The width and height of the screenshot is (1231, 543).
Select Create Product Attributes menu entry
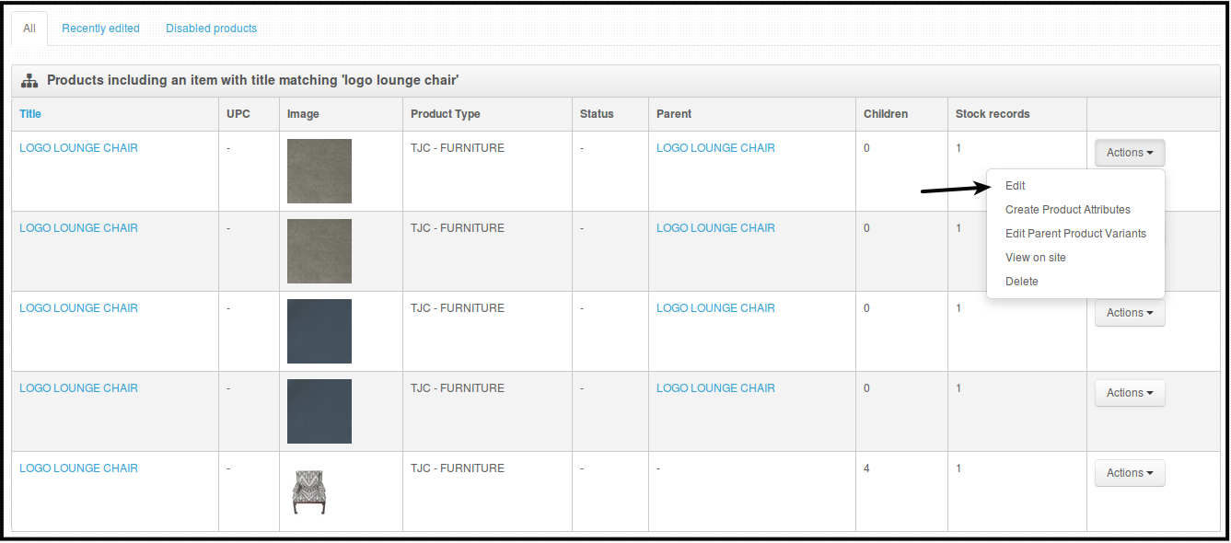1068,210
